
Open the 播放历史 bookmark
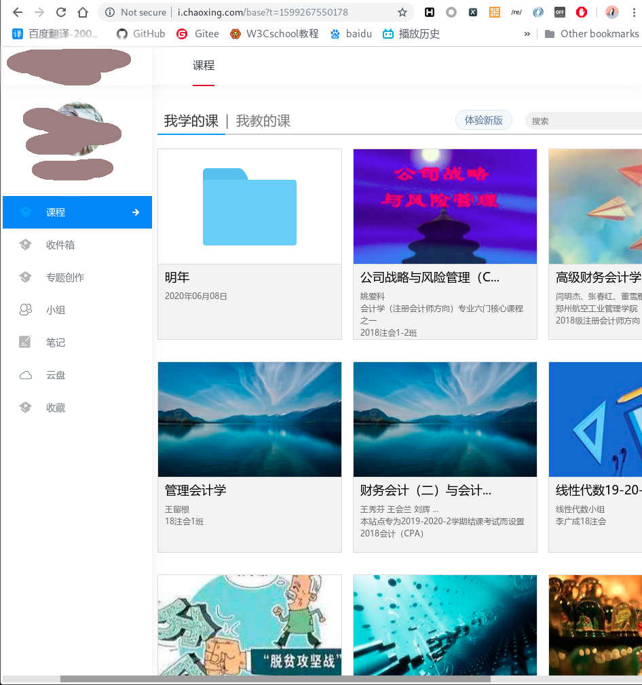[411, 34]
